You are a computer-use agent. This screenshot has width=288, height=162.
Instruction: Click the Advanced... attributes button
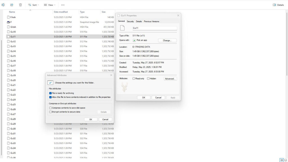click(x=170, y=79)
